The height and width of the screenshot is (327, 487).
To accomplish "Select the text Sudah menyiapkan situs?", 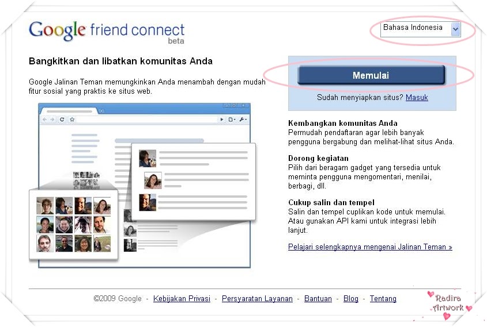I will pos(360,98).
